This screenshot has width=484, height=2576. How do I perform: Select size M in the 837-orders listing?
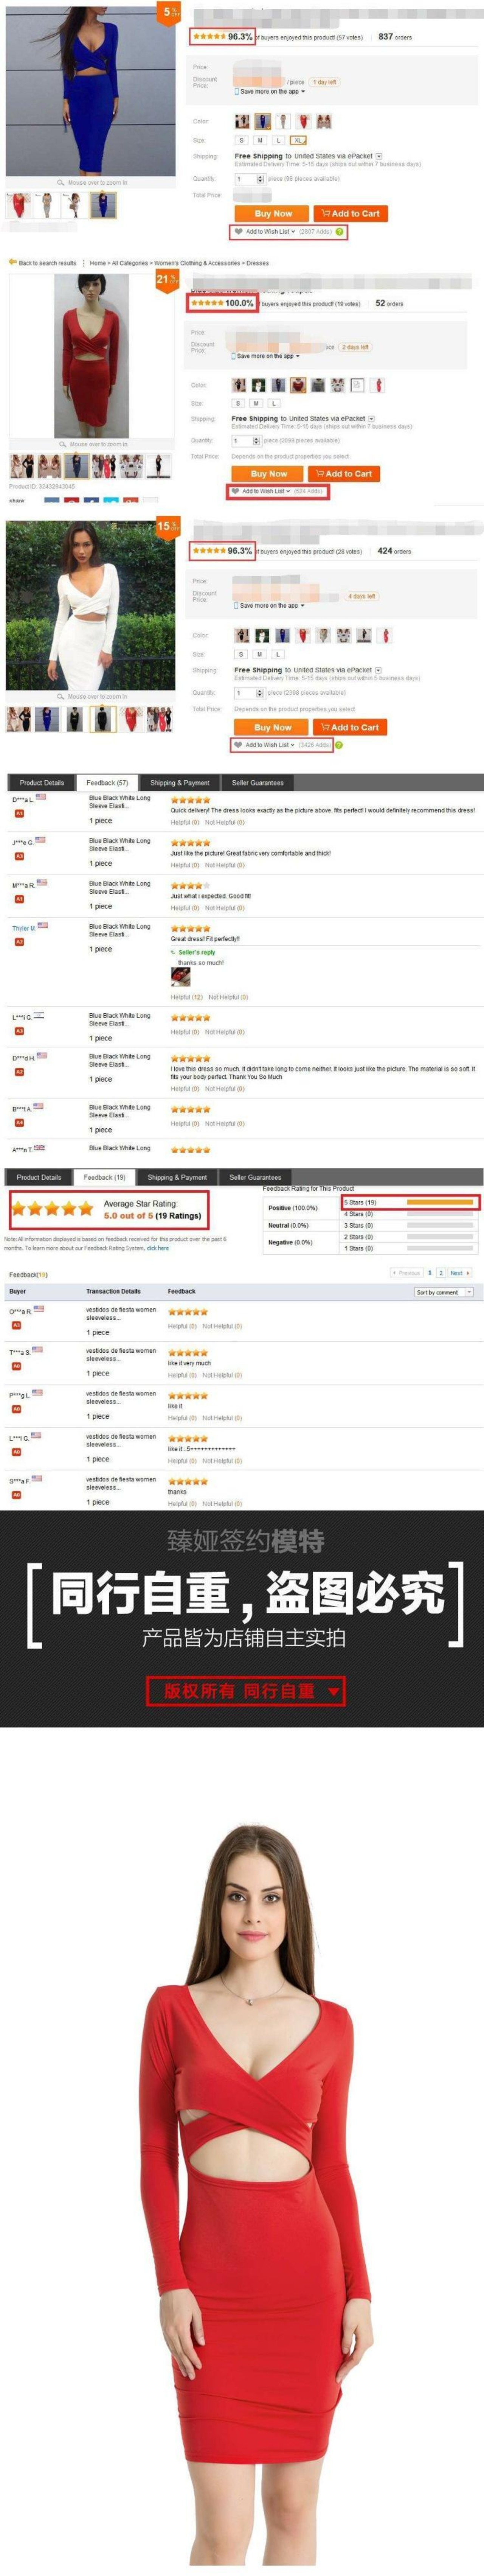pos(260,140)
